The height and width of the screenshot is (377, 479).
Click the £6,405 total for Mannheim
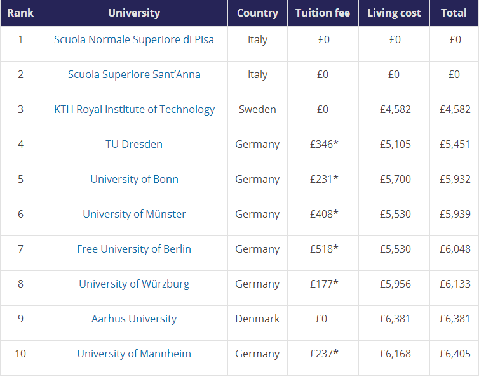(455, 354)
